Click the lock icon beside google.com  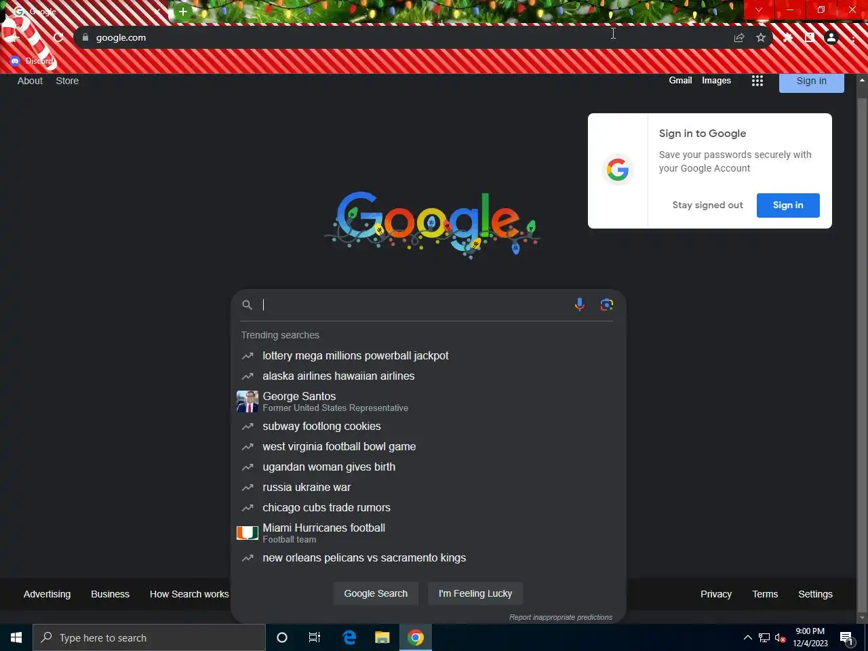coord(85,37)
